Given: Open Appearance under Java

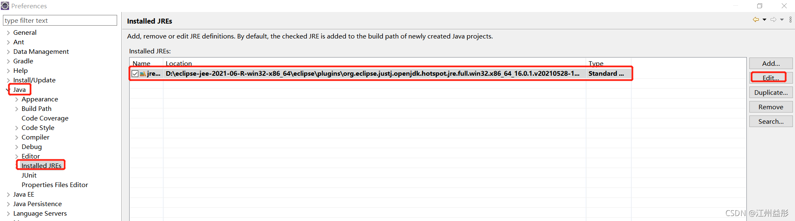Looking at the screenshot, I should (40, 99).
